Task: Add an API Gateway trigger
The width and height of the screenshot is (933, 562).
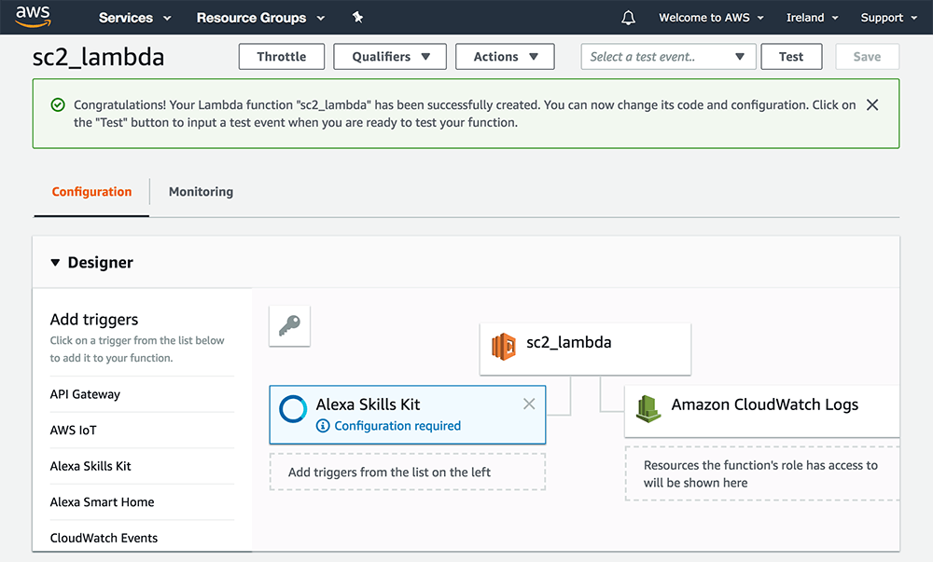Action: pos(85,394)
